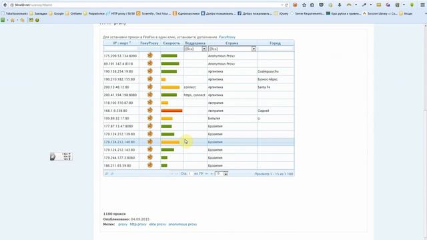Open the 'anonymous proxy' tag link

[x=182, y=224]
